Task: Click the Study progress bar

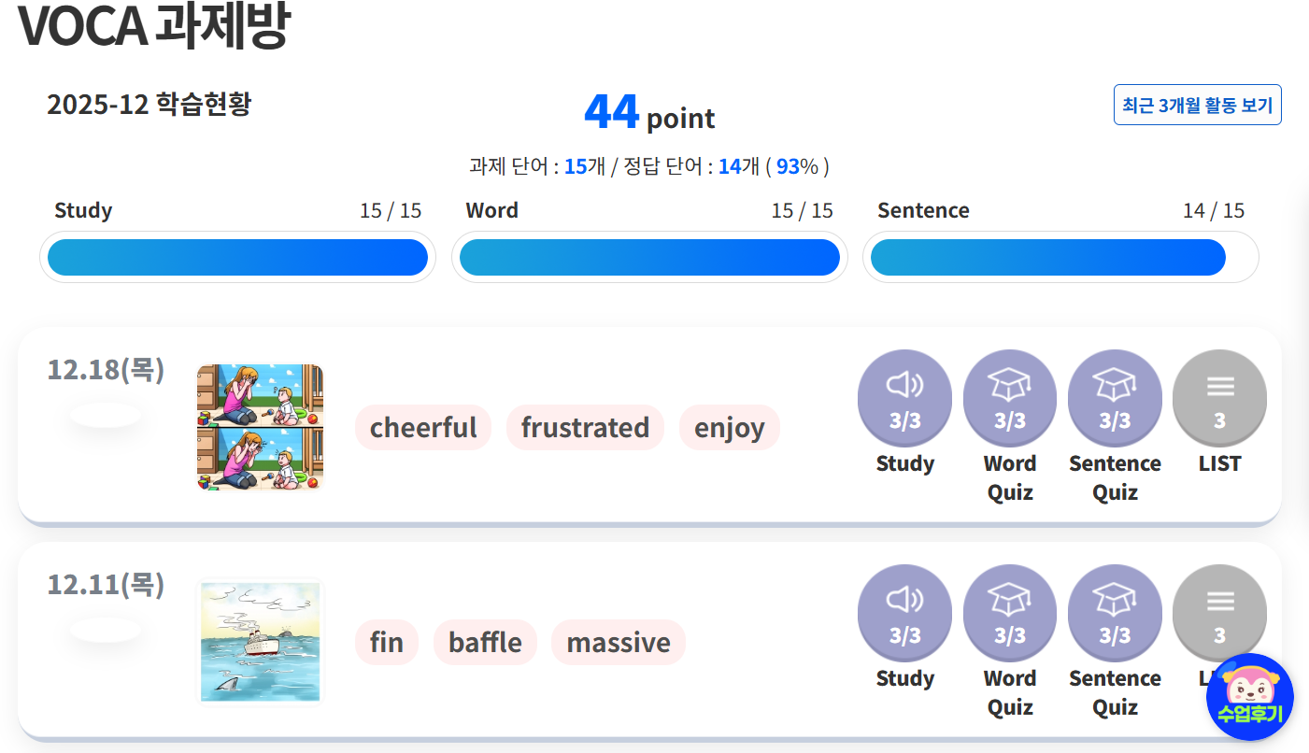Action: coord(237,257)
